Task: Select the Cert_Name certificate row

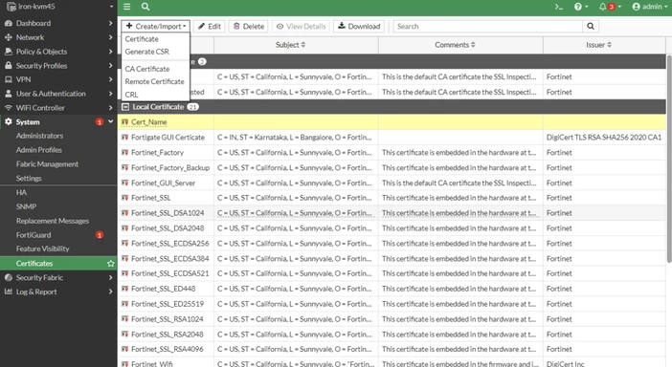Action: pyautogui.click(x=392, y=122)
